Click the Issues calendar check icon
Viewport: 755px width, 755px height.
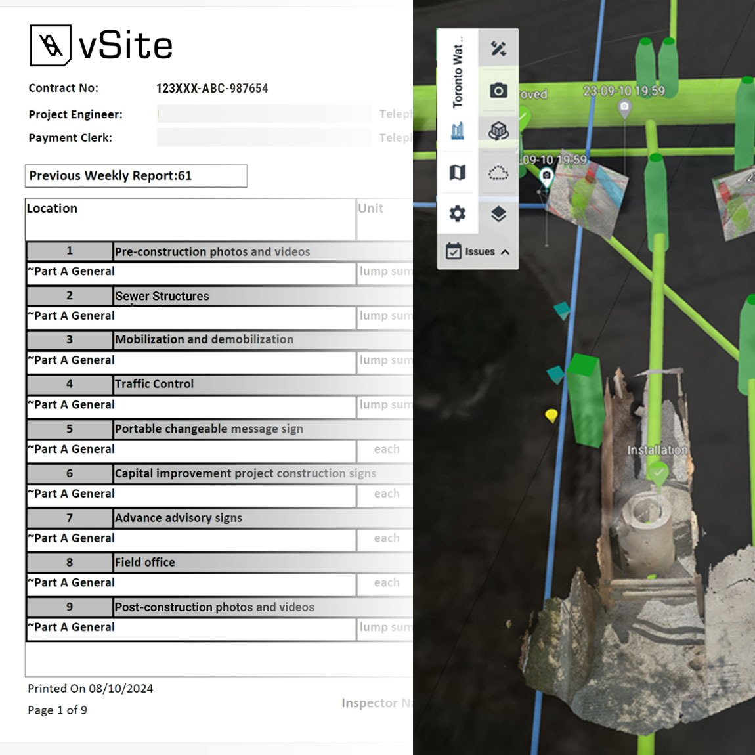coord(453,251)
